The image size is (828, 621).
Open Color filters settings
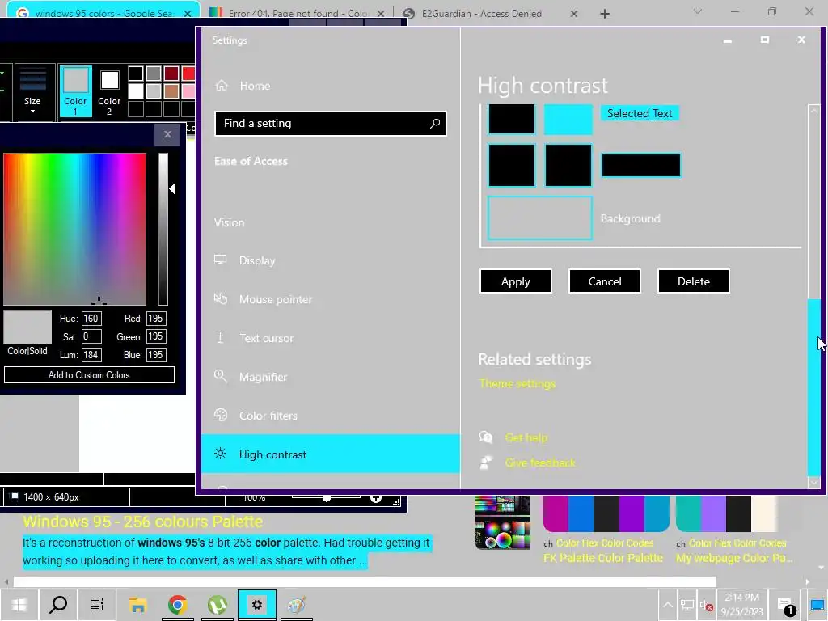[x=268, y=416]
